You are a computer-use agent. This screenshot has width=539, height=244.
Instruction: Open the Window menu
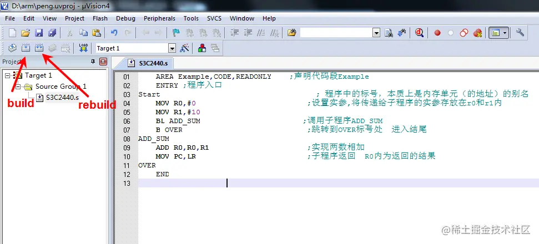(242, 18)
